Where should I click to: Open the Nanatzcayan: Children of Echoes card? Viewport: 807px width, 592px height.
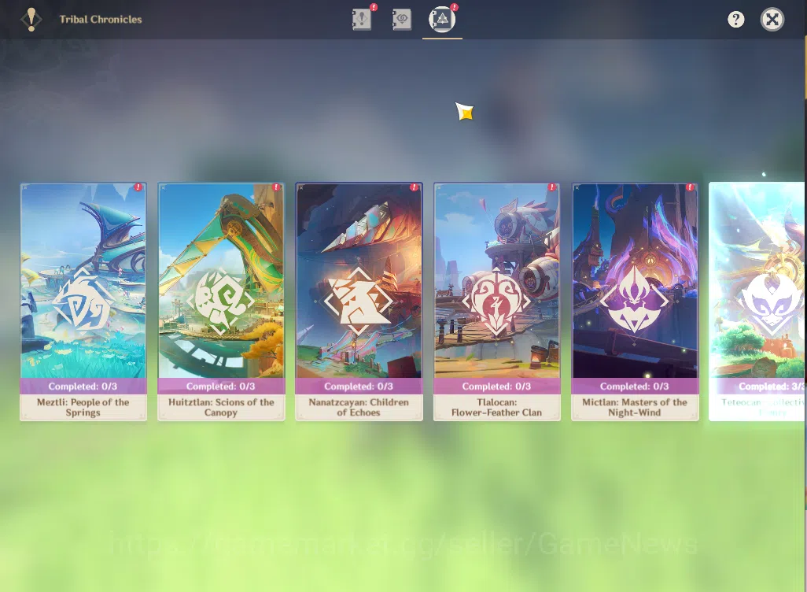359,302
